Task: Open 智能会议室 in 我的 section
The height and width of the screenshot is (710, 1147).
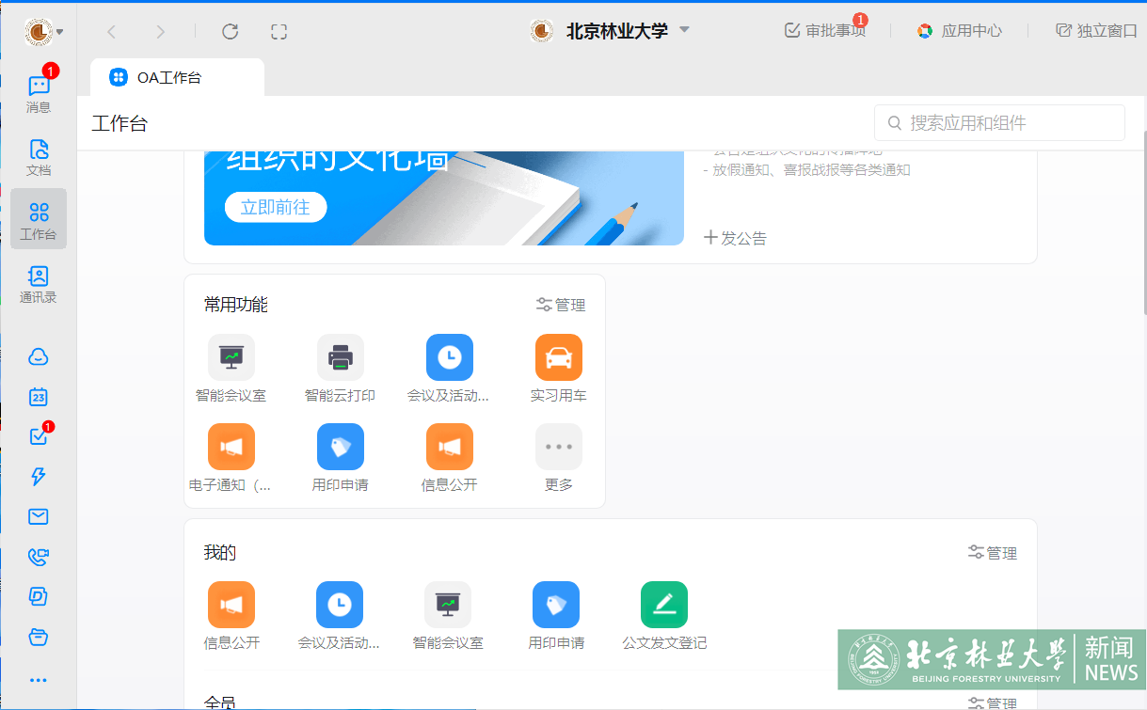Action: tap(448, 617)
